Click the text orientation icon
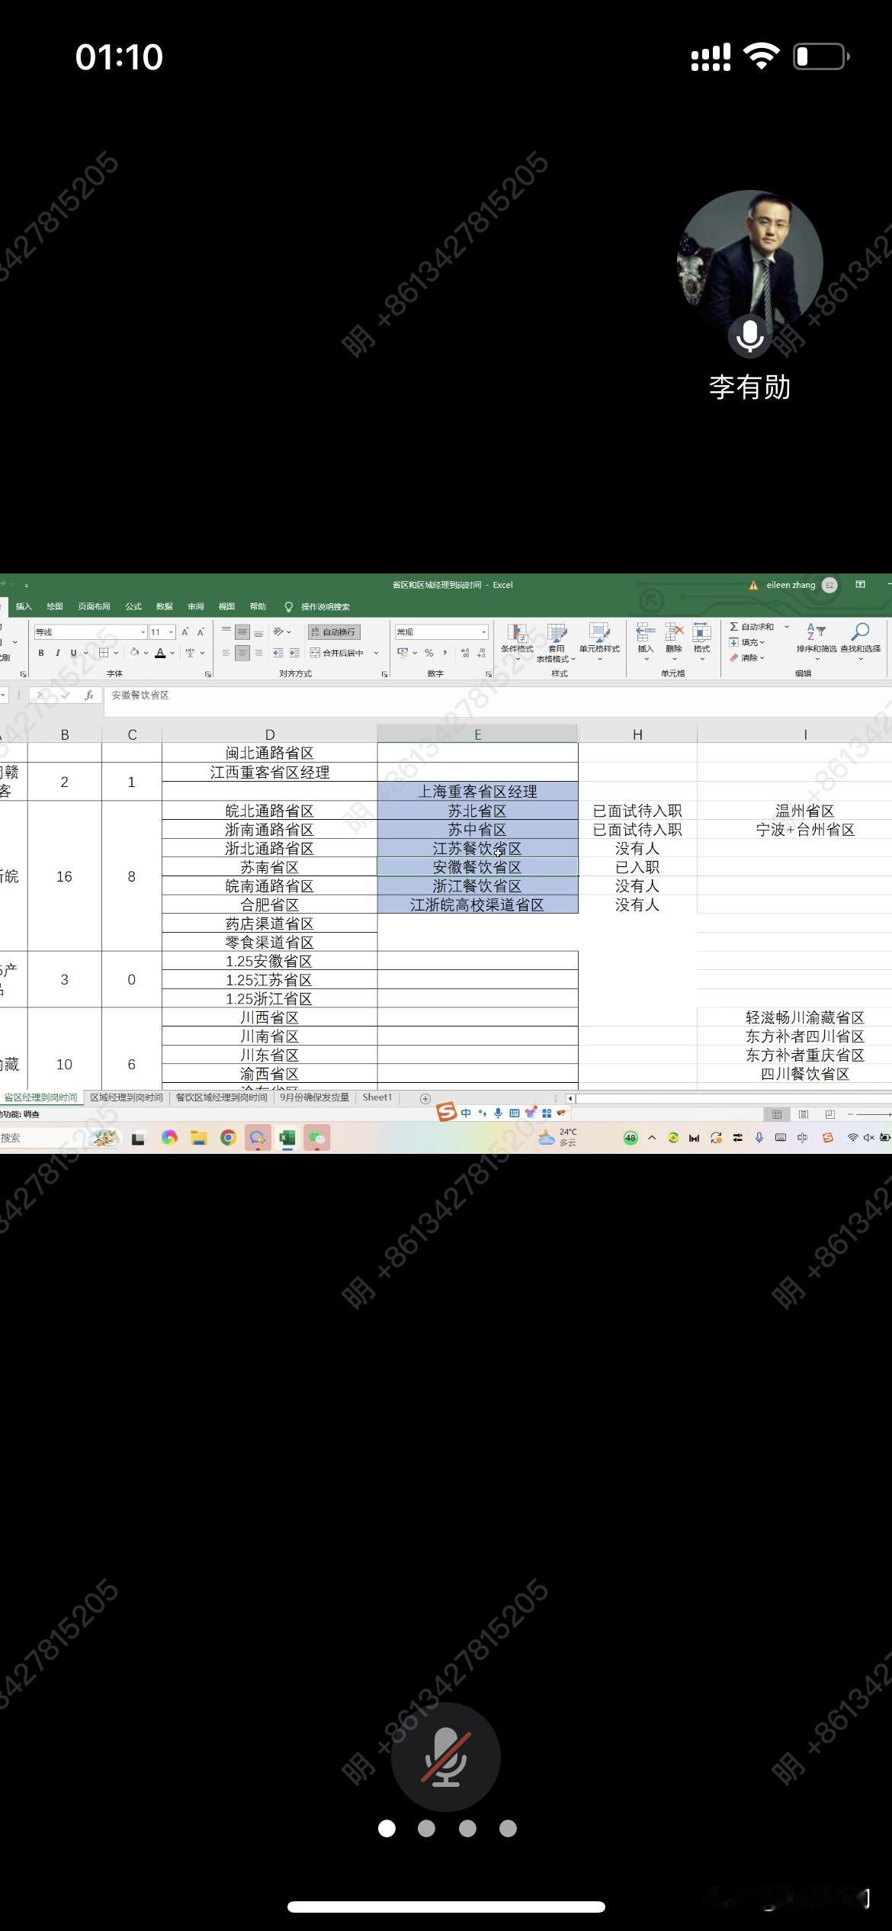 click(279, 631)
